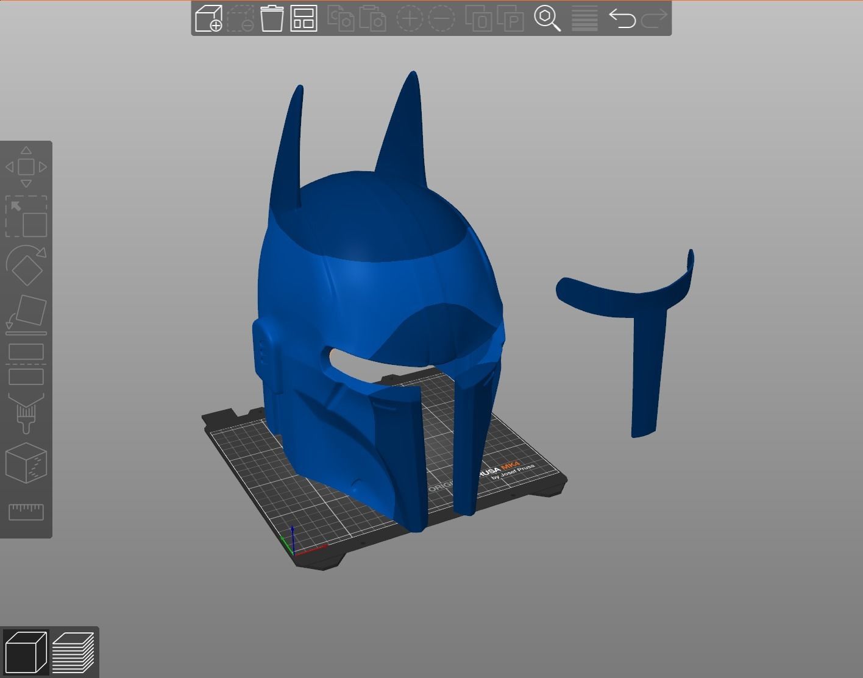
Task: Click the Delete selected minus-box icon
Action: pos(240,18)
